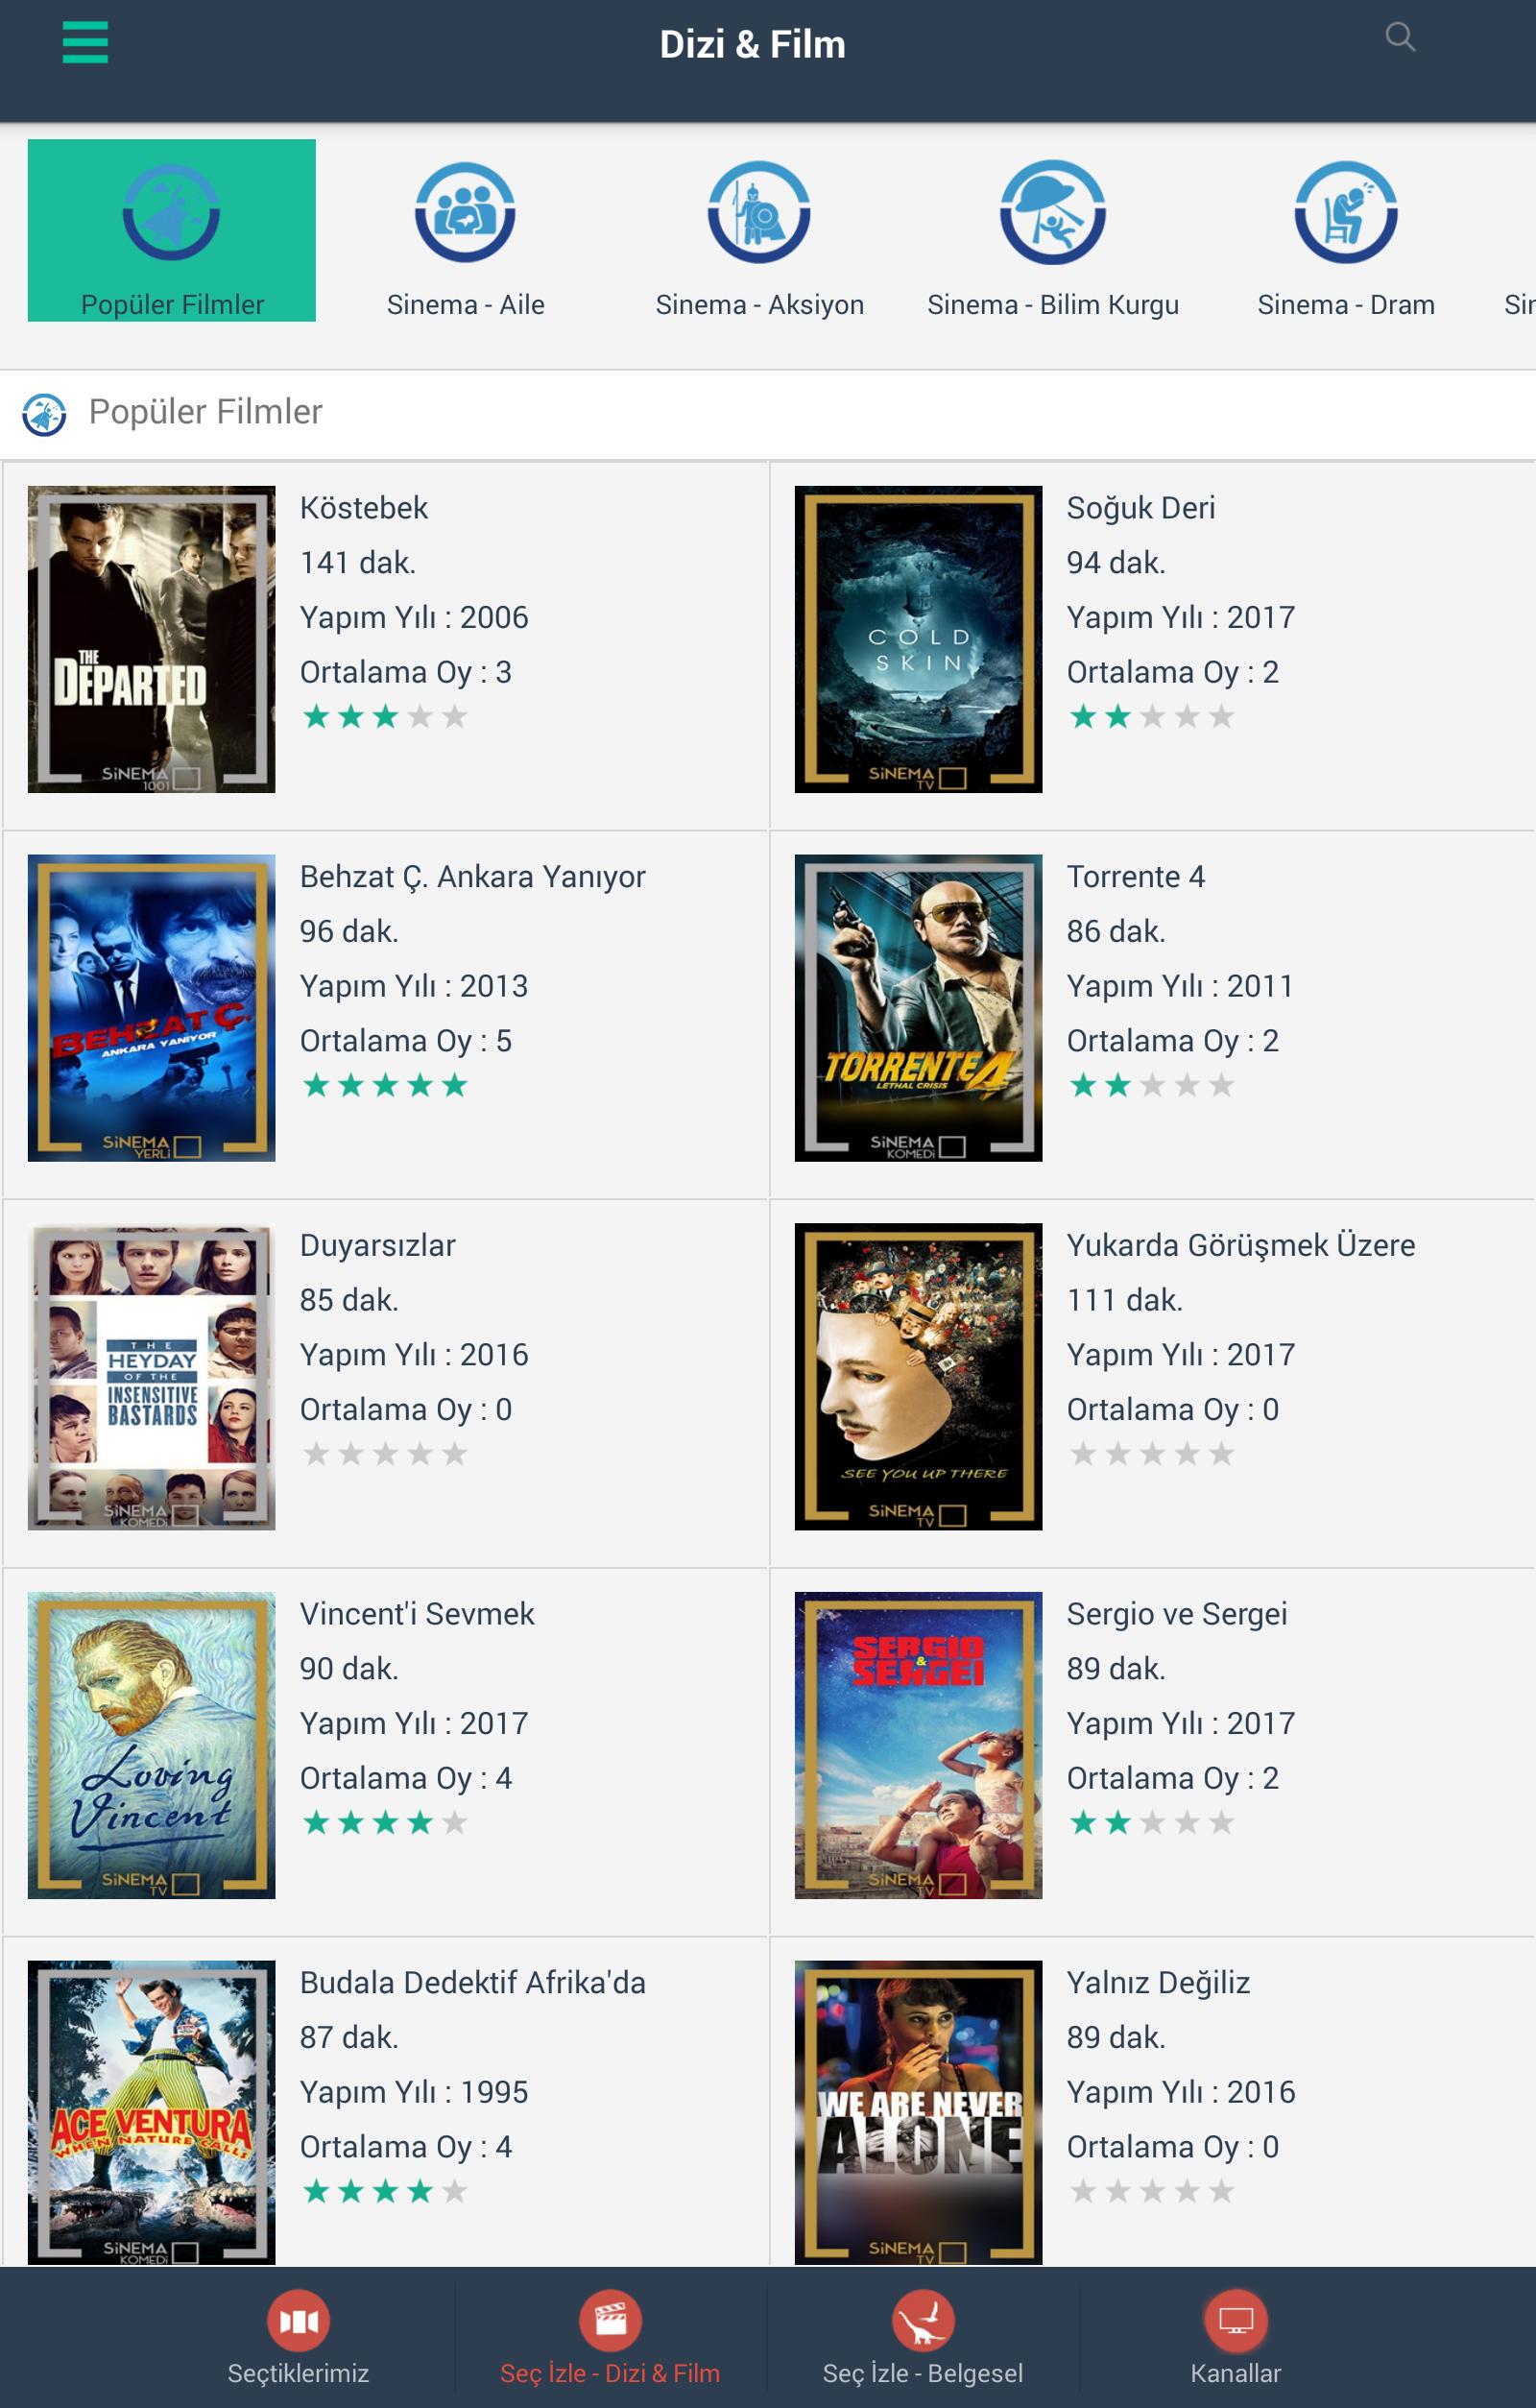Click the star rating under Köstebek
This screenshot has height=2408, width=1536.
click(385, 717)
